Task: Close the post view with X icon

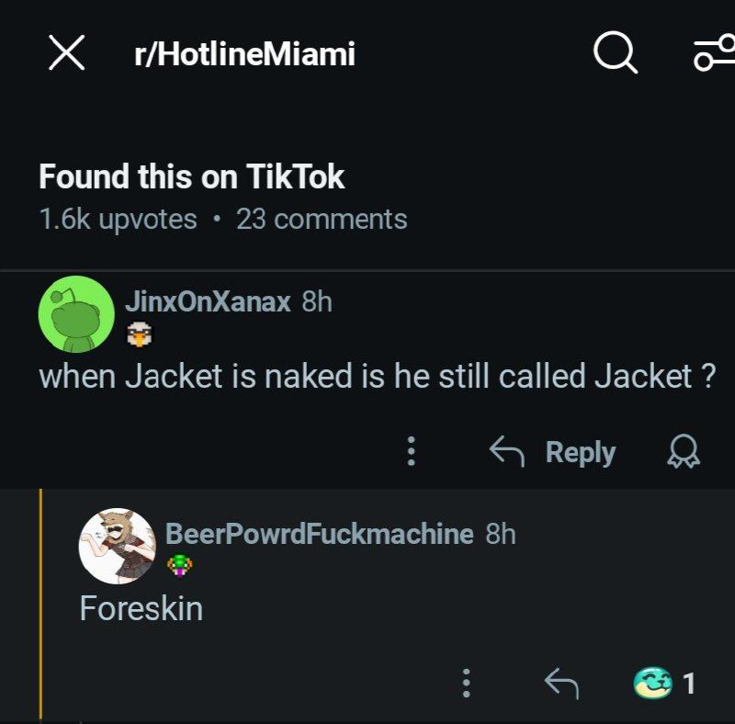Action: 66,52
